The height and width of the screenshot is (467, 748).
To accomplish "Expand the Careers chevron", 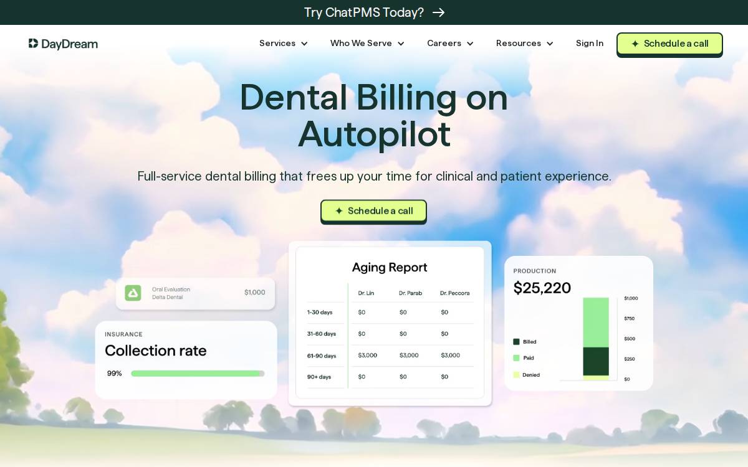I will coord(470,44).
